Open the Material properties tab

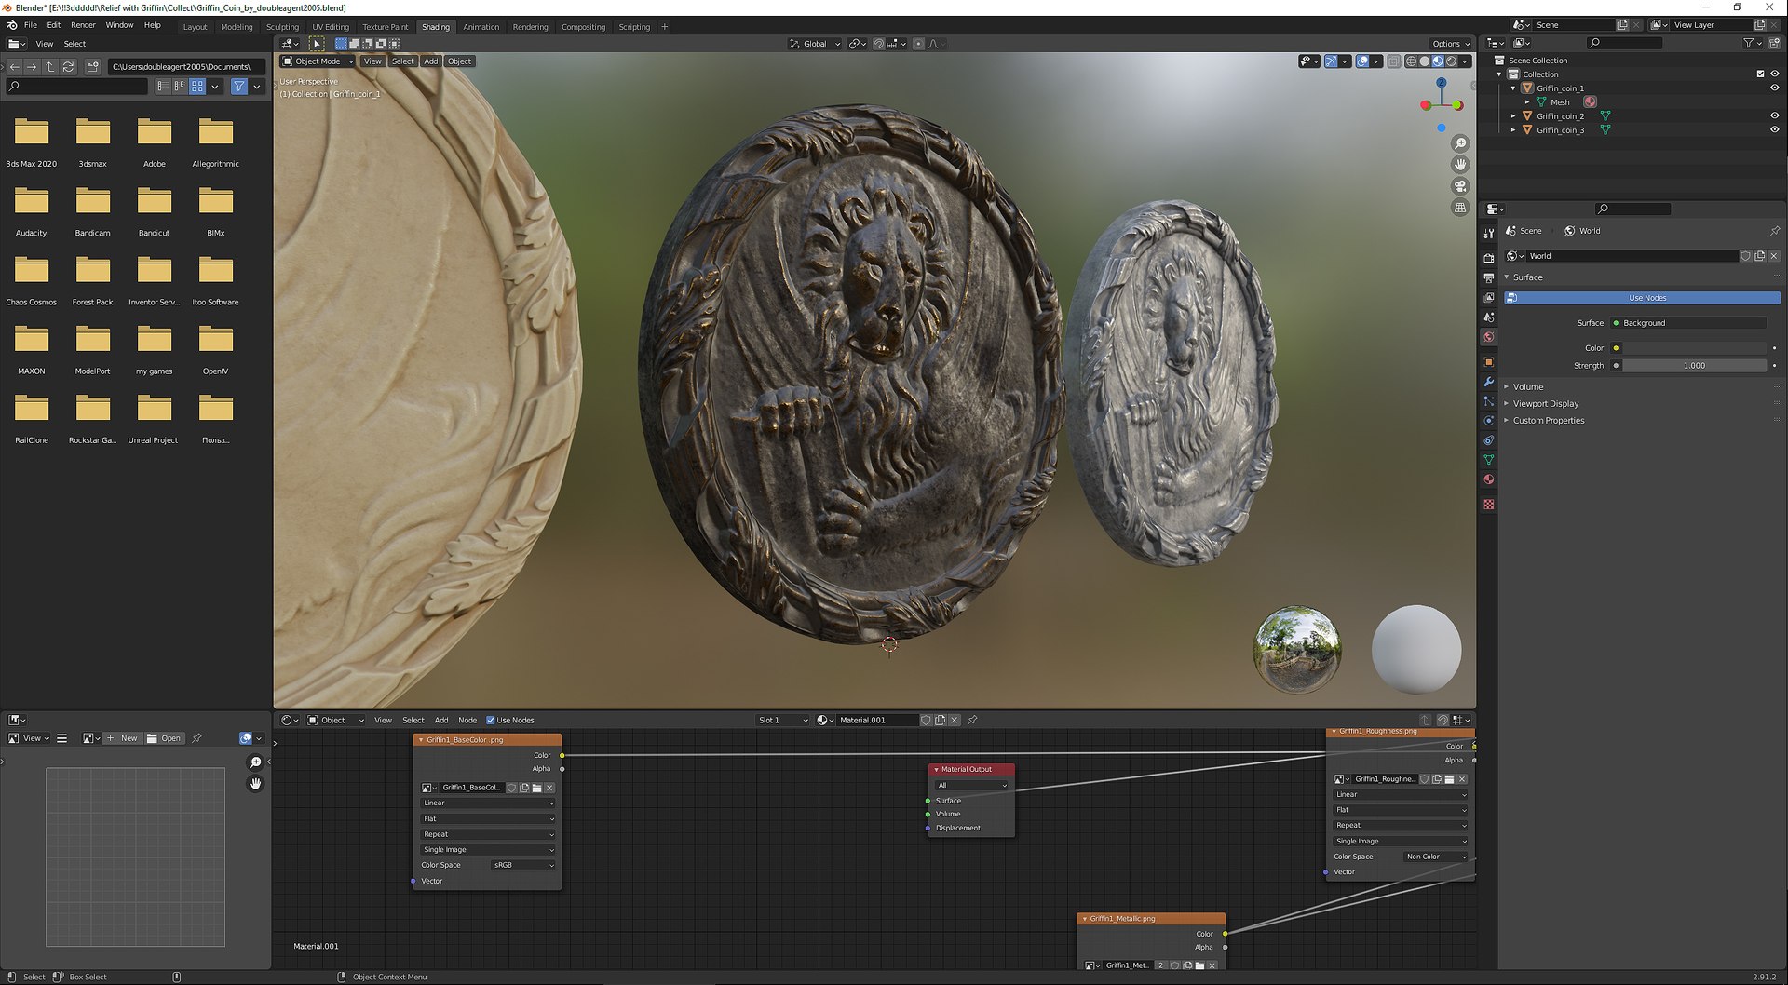click(x=1488, y=479)
